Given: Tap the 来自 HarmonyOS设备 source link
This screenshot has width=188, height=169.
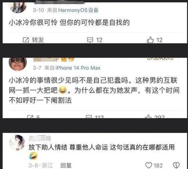Looking at the screenshot, I should [x=73, y=10].
